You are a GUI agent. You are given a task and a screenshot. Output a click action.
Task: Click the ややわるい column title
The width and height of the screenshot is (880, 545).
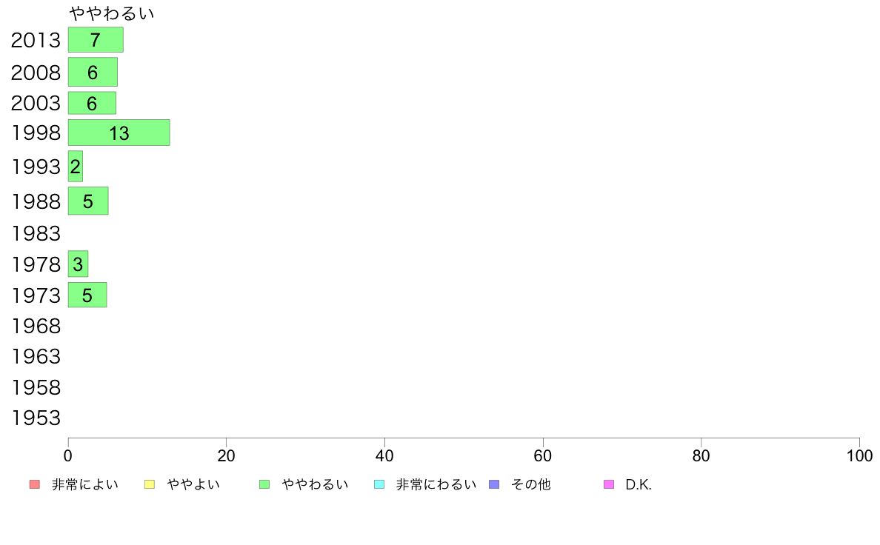coord(111,13)
